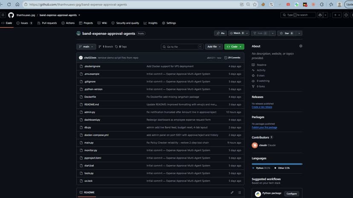The height and width of the screenshot is (198, 353).
Task: Click the browser address bar URL
Action: (78, 5)
